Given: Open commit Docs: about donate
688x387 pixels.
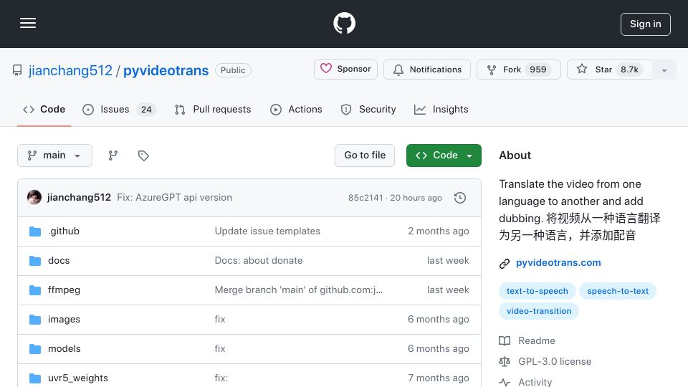Looking at the screenshot, I should coord(259,261).
